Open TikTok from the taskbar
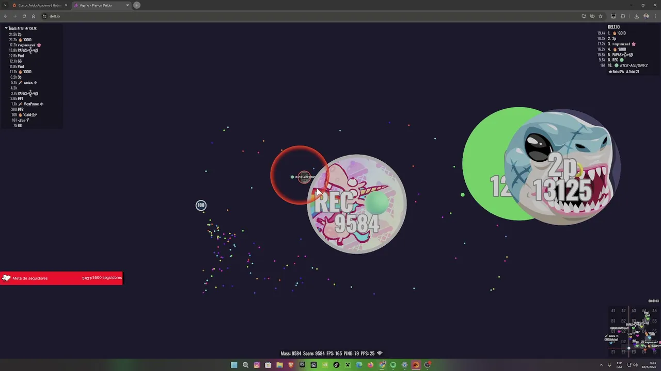The image size is (661, 371). click(x=336, y=365)
